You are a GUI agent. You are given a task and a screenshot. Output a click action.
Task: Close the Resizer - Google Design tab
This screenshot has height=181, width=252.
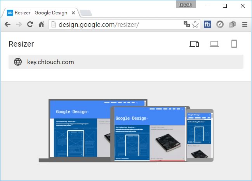[x=73, y=13]
